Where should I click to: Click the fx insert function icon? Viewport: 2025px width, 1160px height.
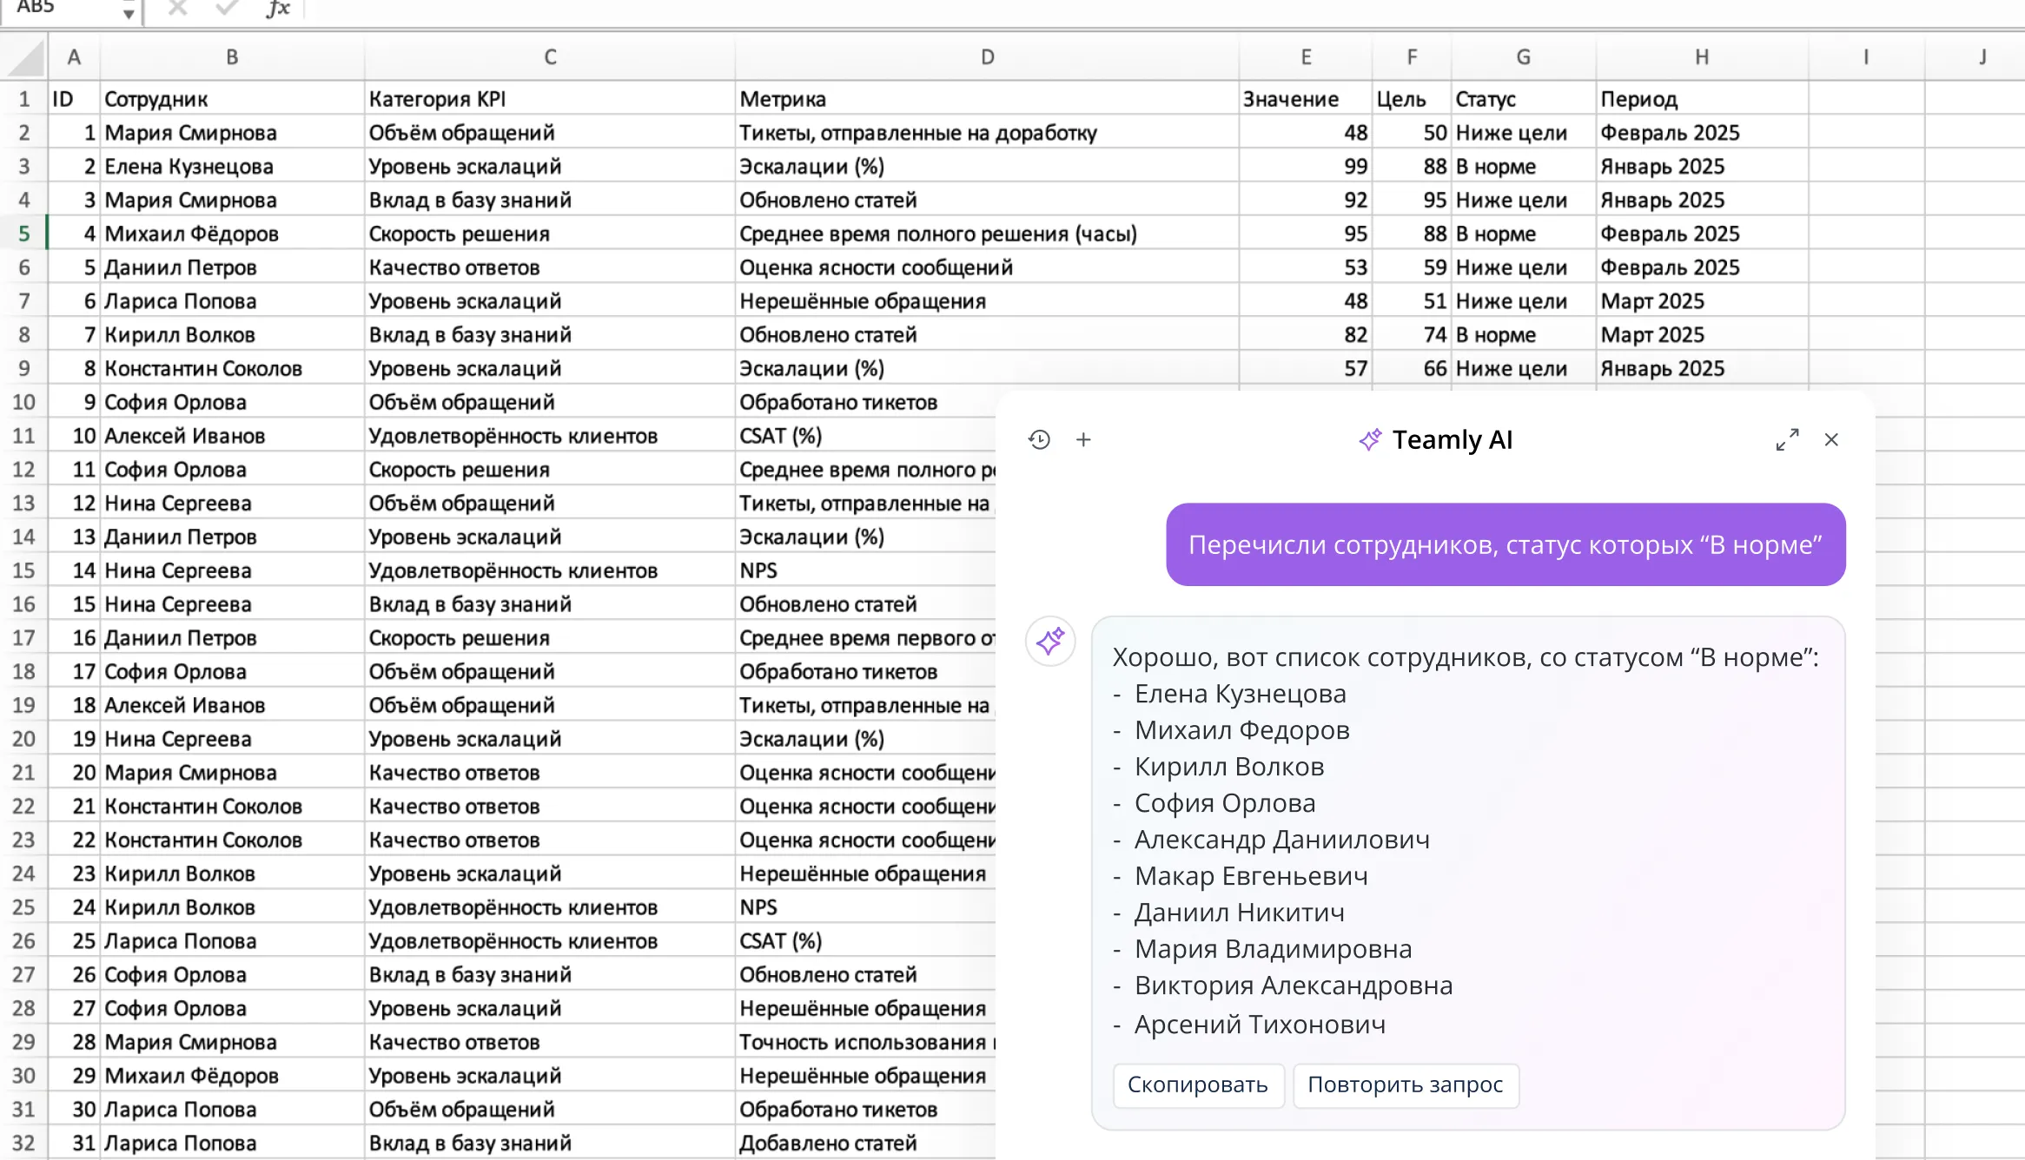pos(278,10)
